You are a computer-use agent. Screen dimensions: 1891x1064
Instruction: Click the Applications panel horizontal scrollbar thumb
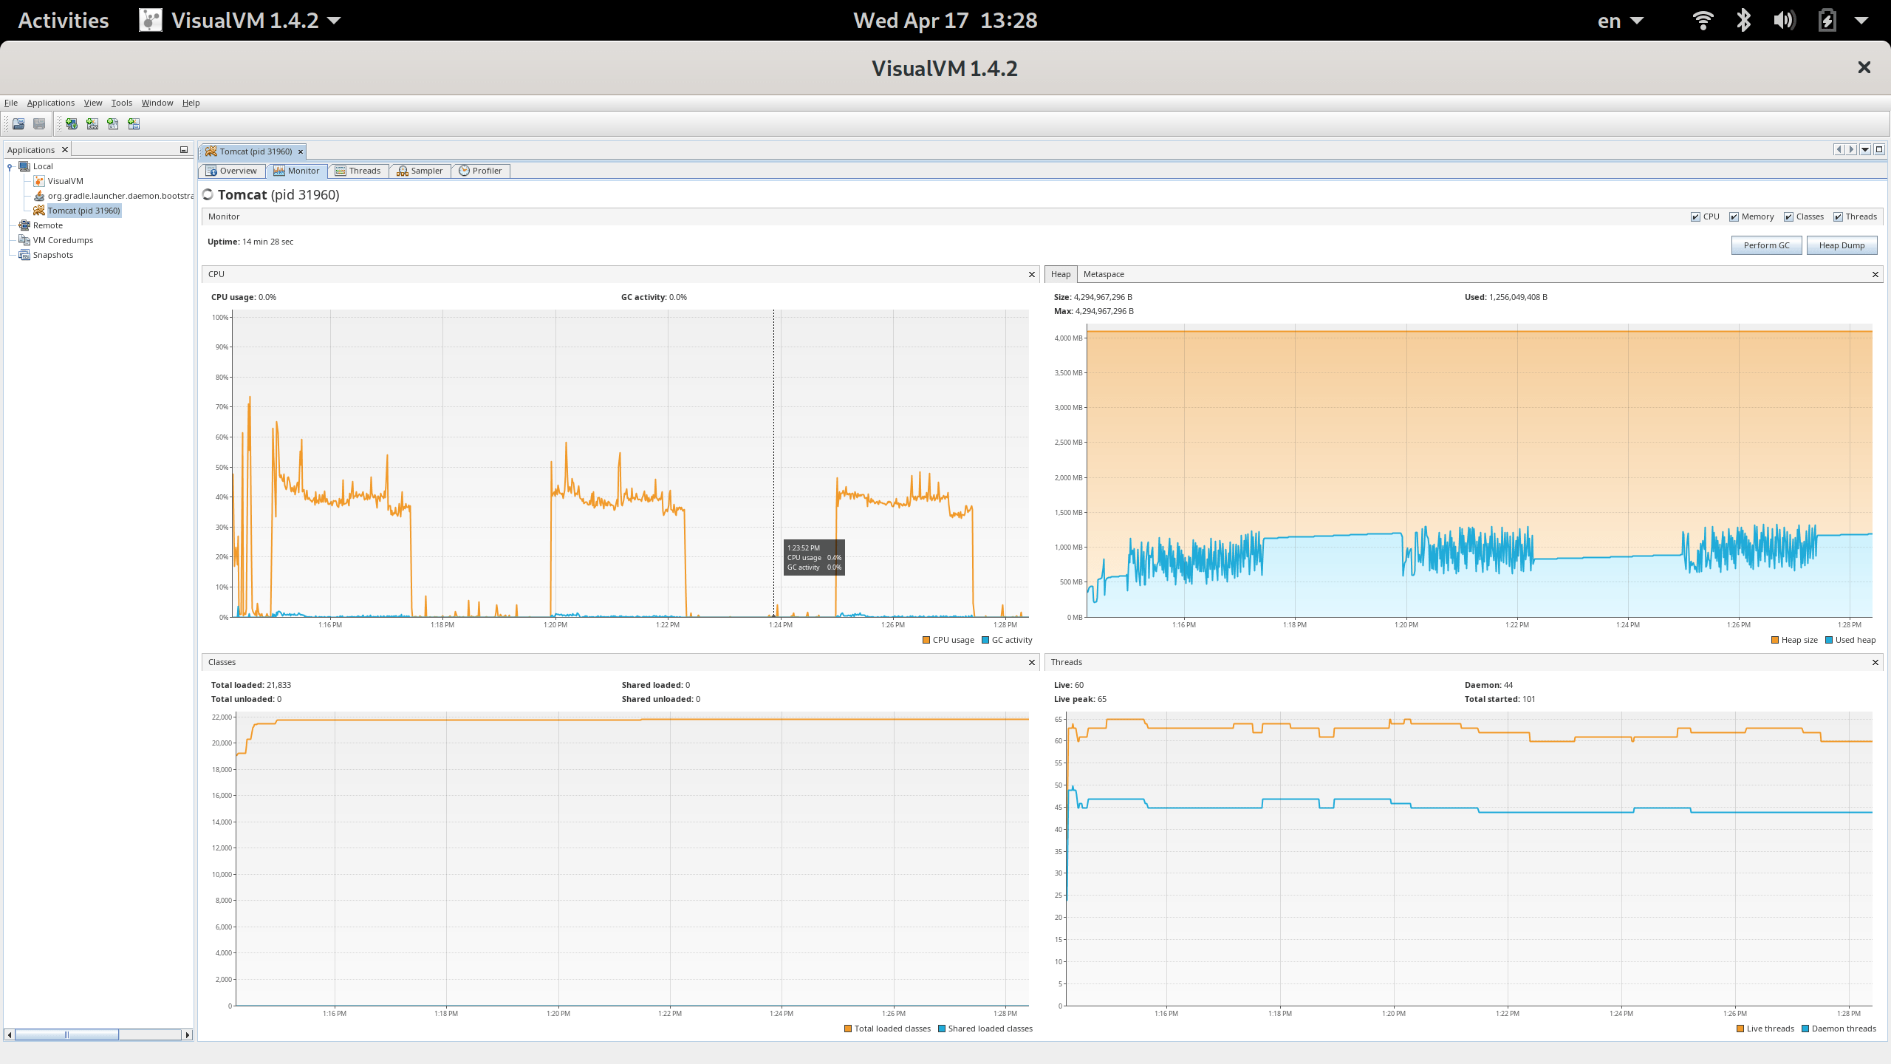66,1034
